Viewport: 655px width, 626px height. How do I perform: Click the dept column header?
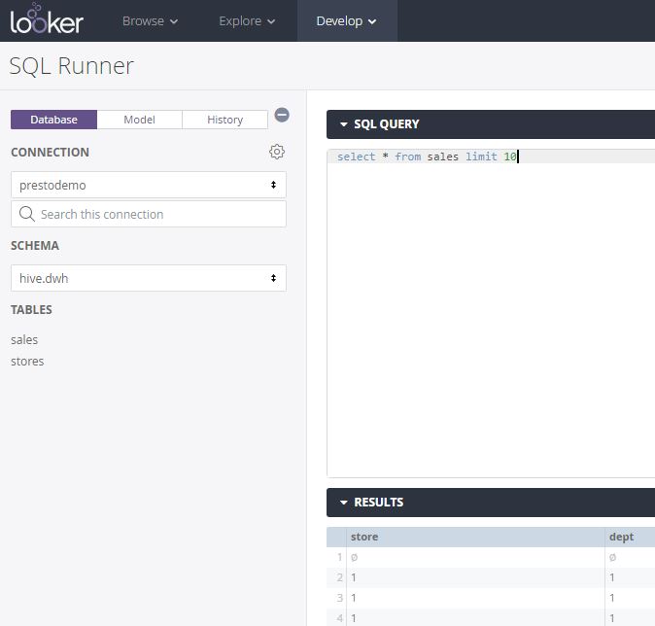[630, 537]
